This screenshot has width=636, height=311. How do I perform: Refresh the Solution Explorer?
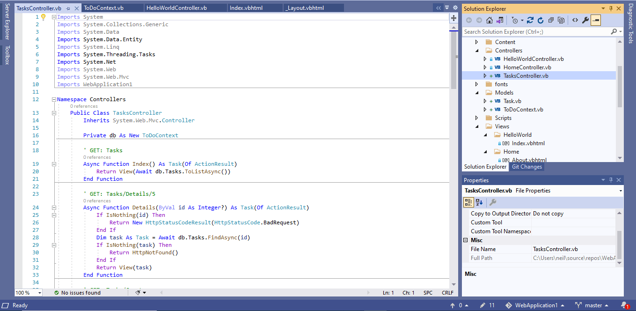[x=541, y=20]
